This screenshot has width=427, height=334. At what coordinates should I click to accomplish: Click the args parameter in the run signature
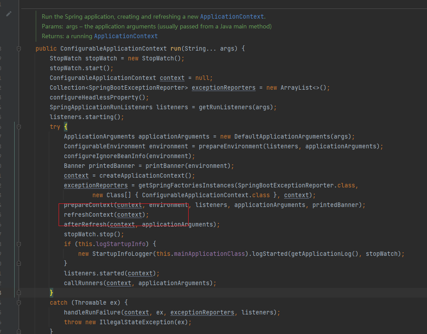click(227, 48)
